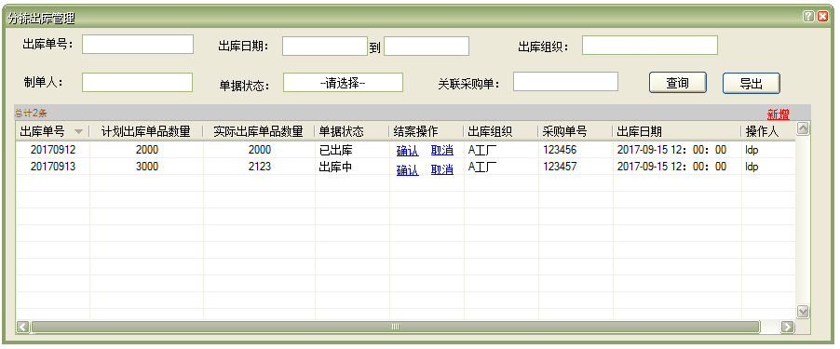Click the sort arrow on 出库单号 column
The image size is (840, 349).
pyautogui.click(x=79, y=131)
